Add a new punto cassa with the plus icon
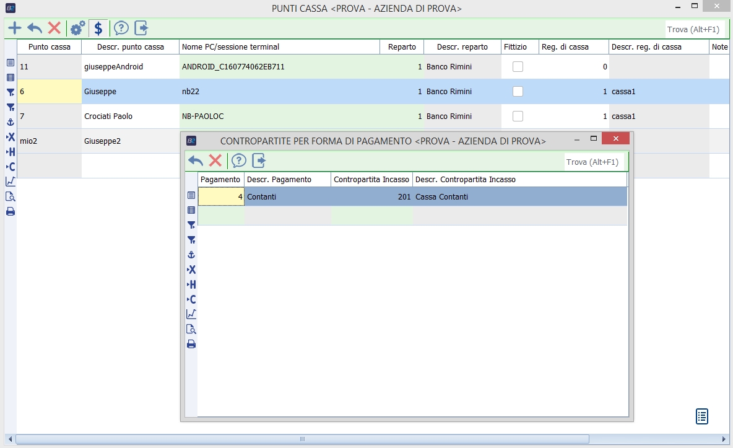The width and height of the screenshot is (733, 448). (x=14, y=28)
